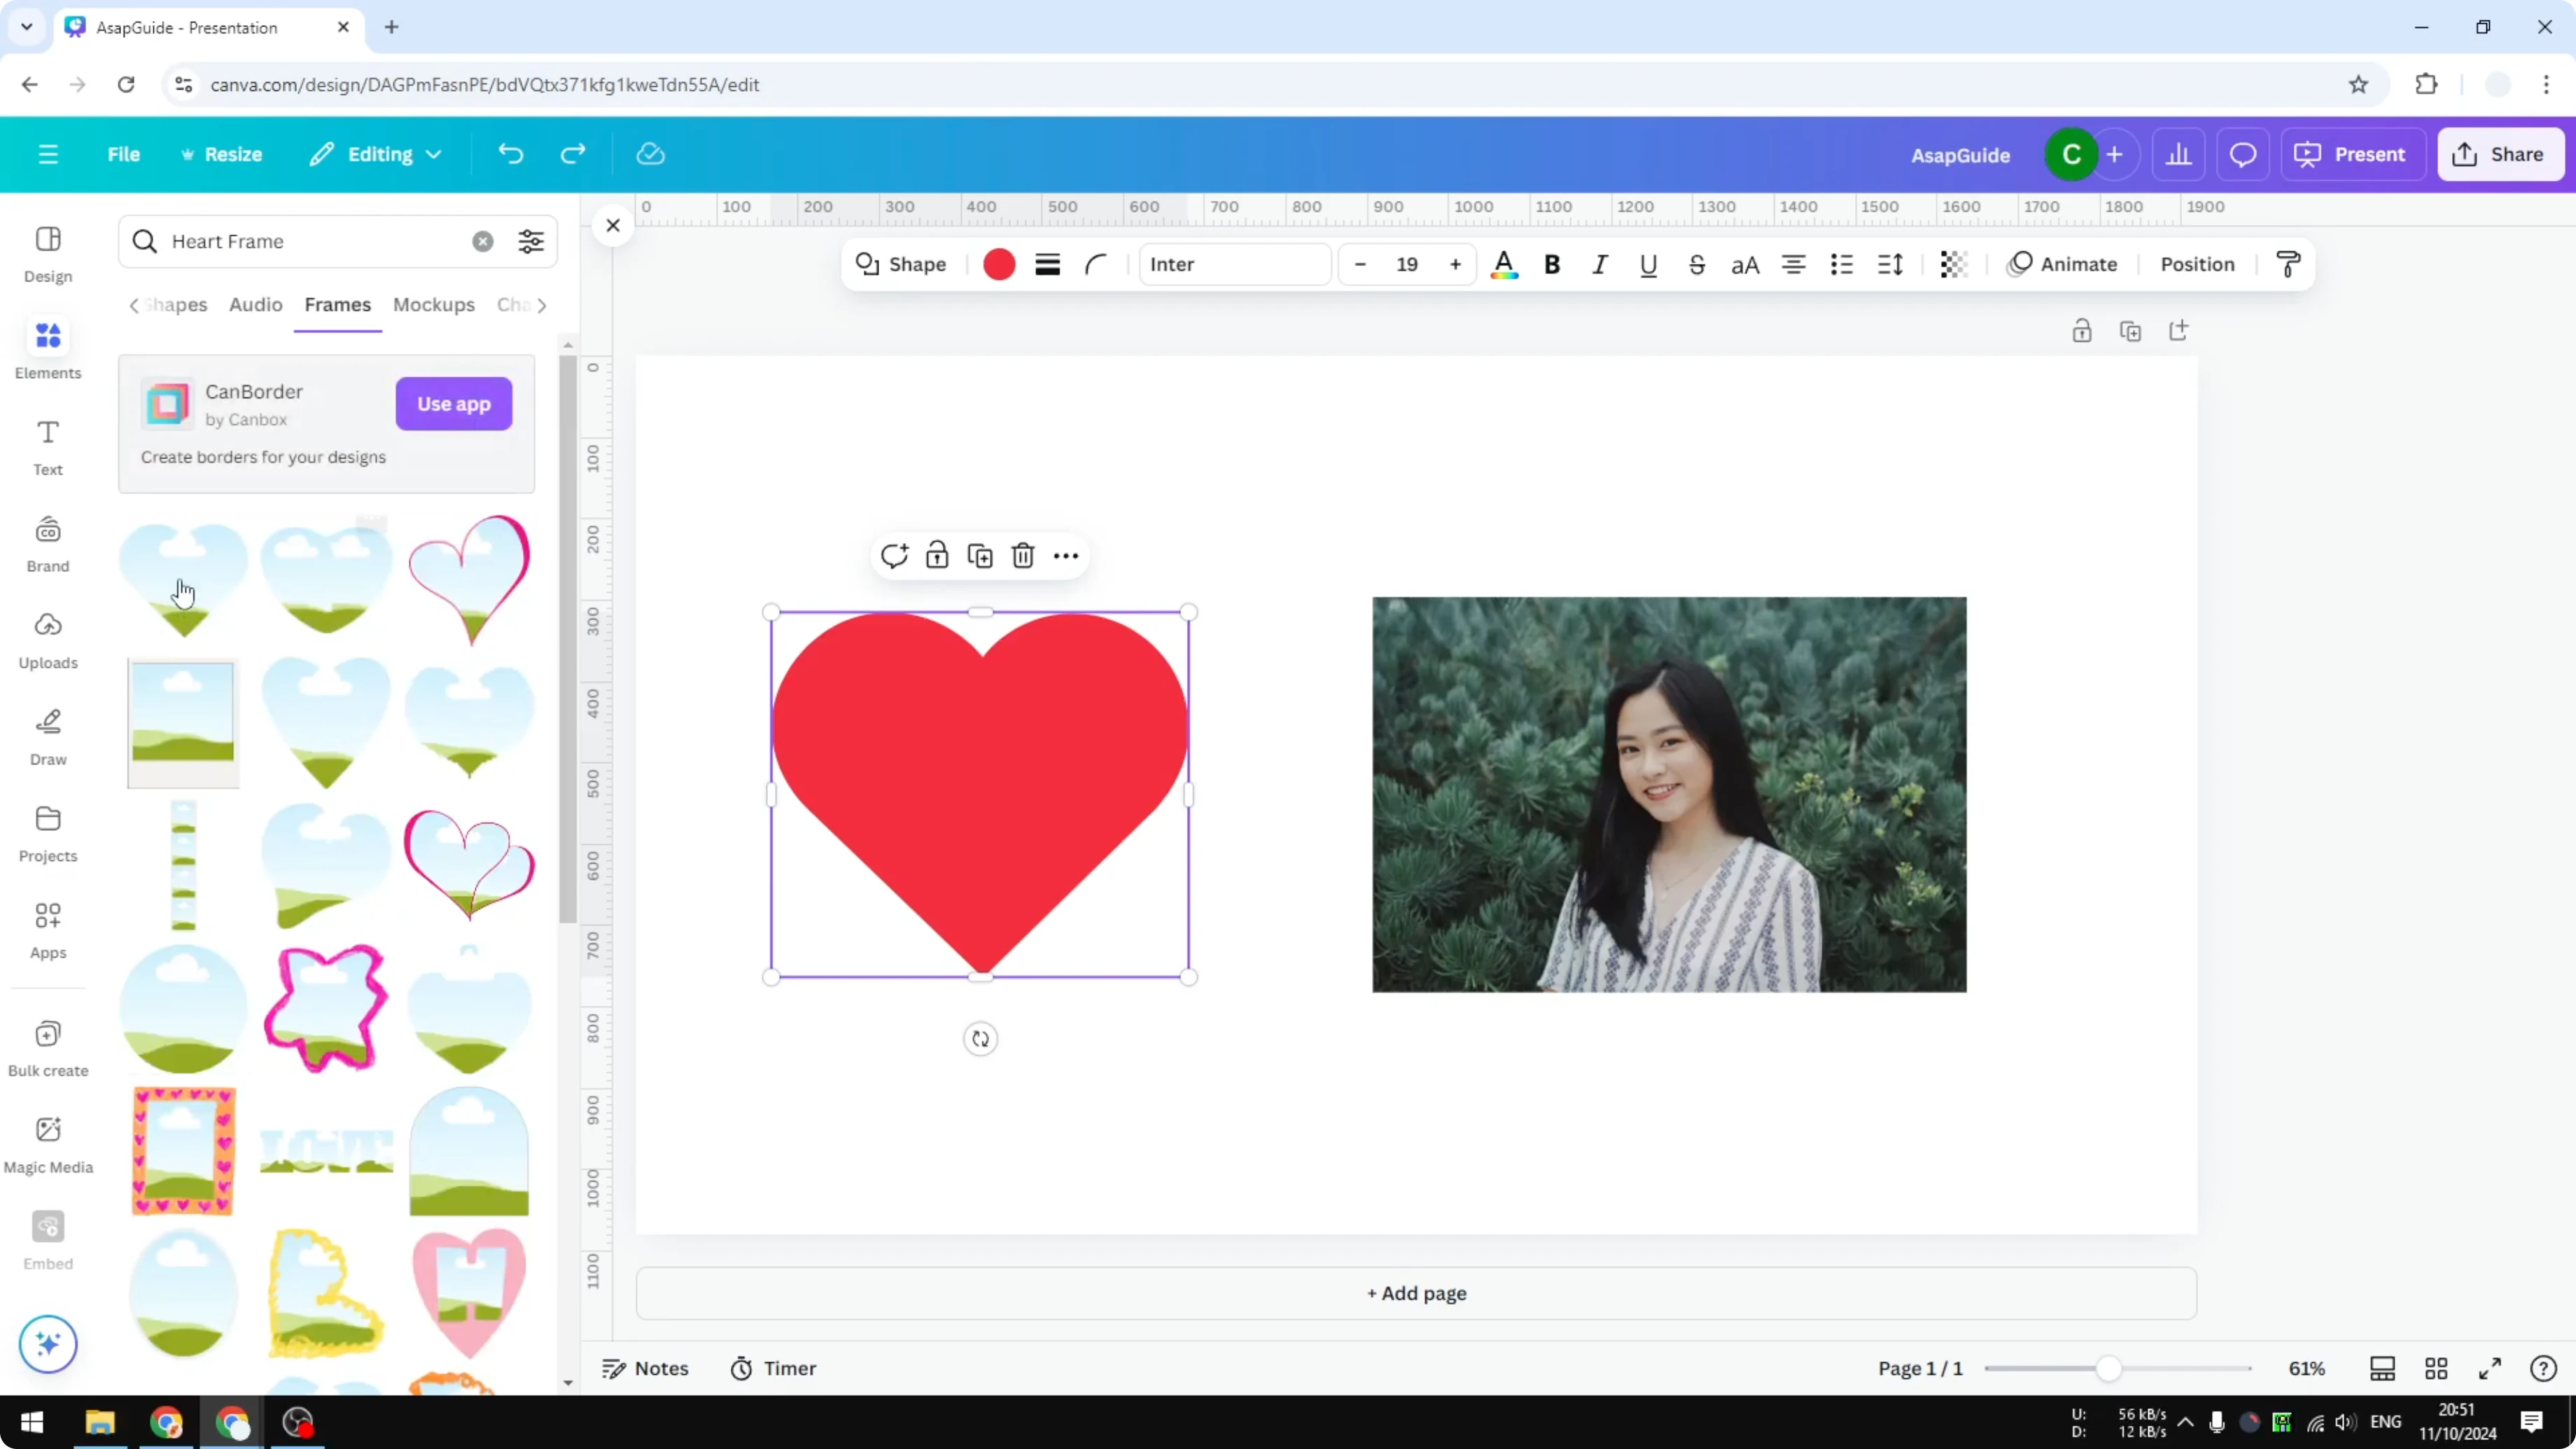Viewport: 2576px width, 1449px height.
Task: Delete the selected heart shape
Action: click(x=1022, y=556)
